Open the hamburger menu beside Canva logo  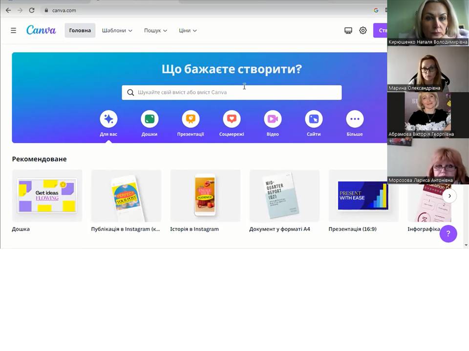point(14,30)
